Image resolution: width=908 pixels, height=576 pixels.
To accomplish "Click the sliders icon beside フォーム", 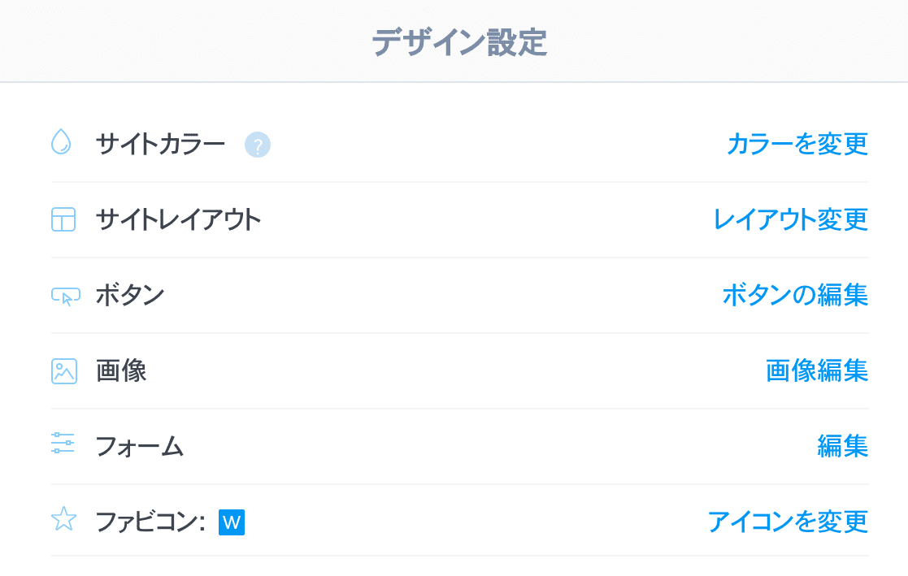I will (63, 443).
